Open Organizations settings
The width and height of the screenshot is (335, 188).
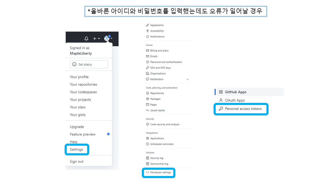tap(158, 74)
